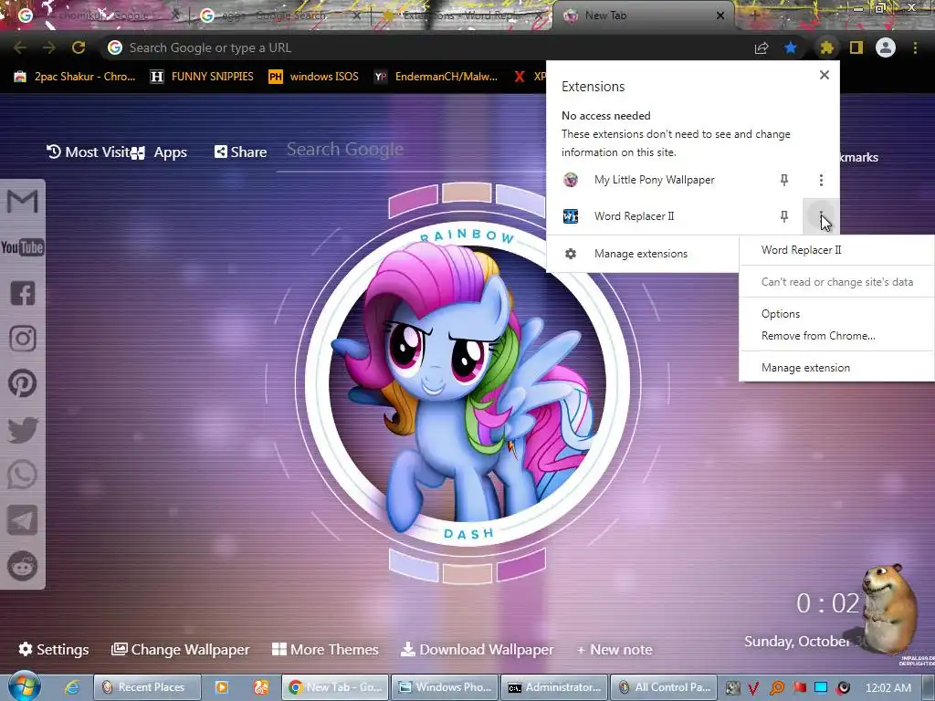The height and width of the screenshot is (701, 935).
Task: Open windows ISOS bookmark
Action: [314, 77]
